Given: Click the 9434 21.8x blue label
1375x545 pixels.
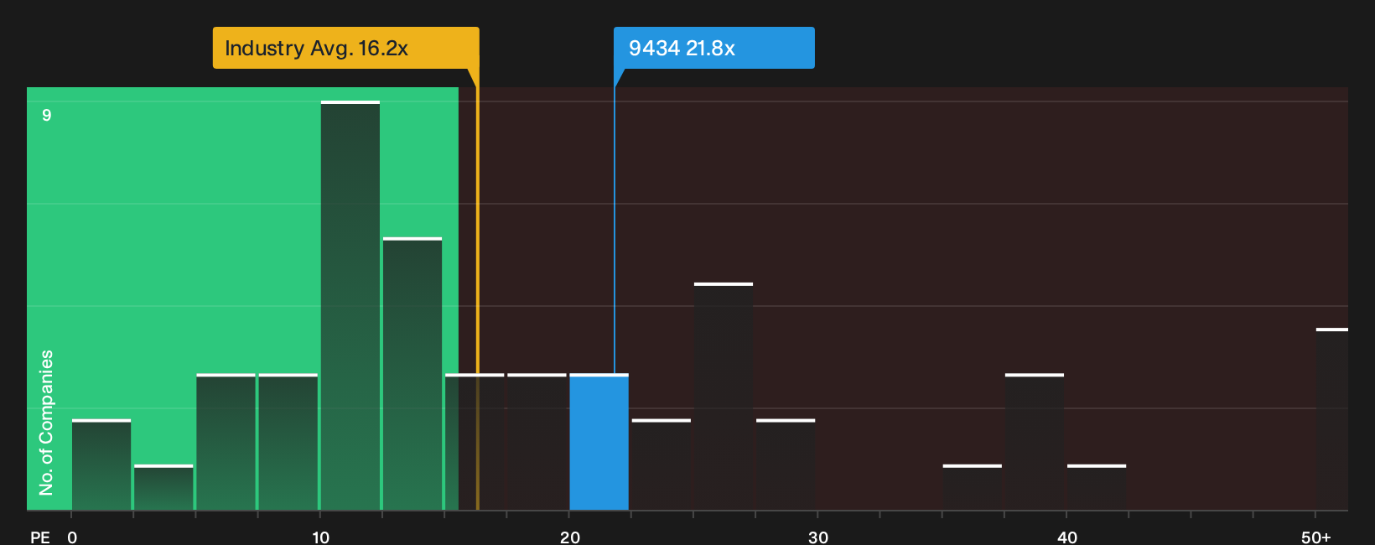Looking at the screenshot, I should tap(713, 48).
